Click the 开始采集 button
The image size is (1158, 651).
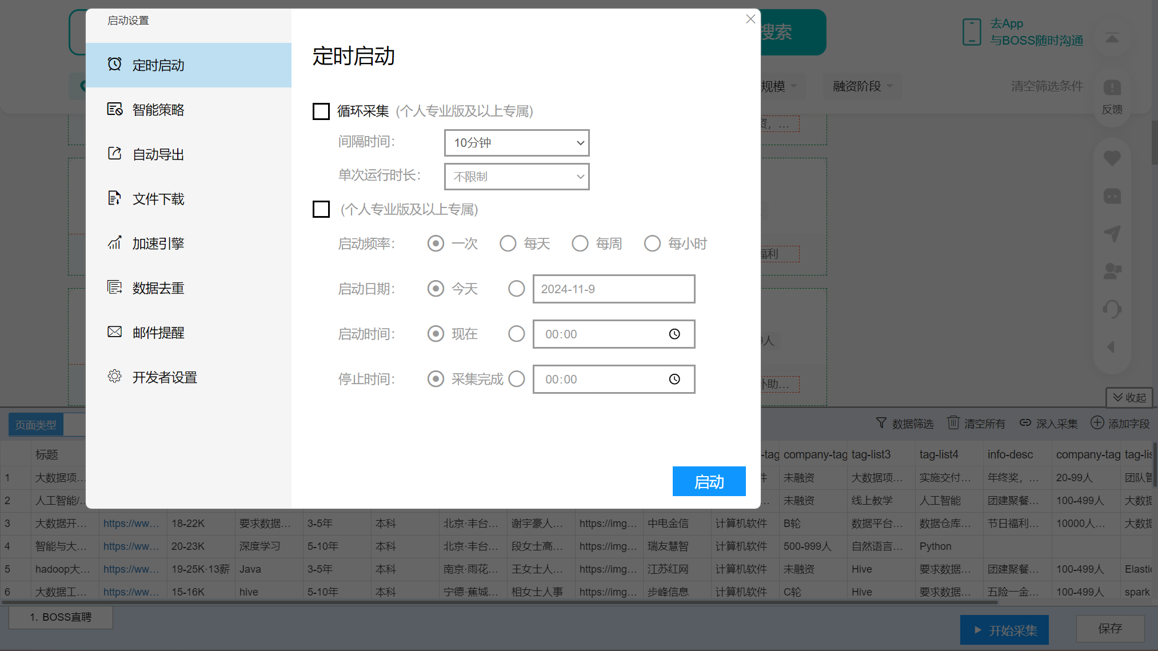[x=1004, y=630]
